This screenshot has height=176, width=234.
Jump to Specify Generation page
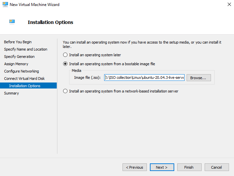pos(19,57)
